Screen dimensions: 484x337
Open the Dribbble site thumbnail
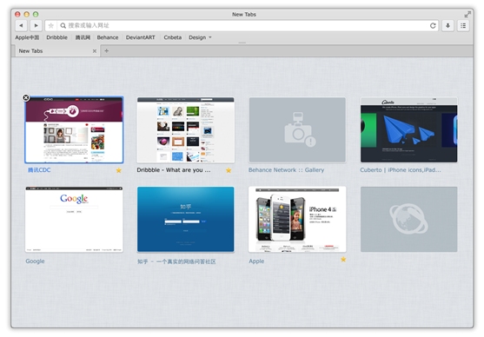[186, 130]
